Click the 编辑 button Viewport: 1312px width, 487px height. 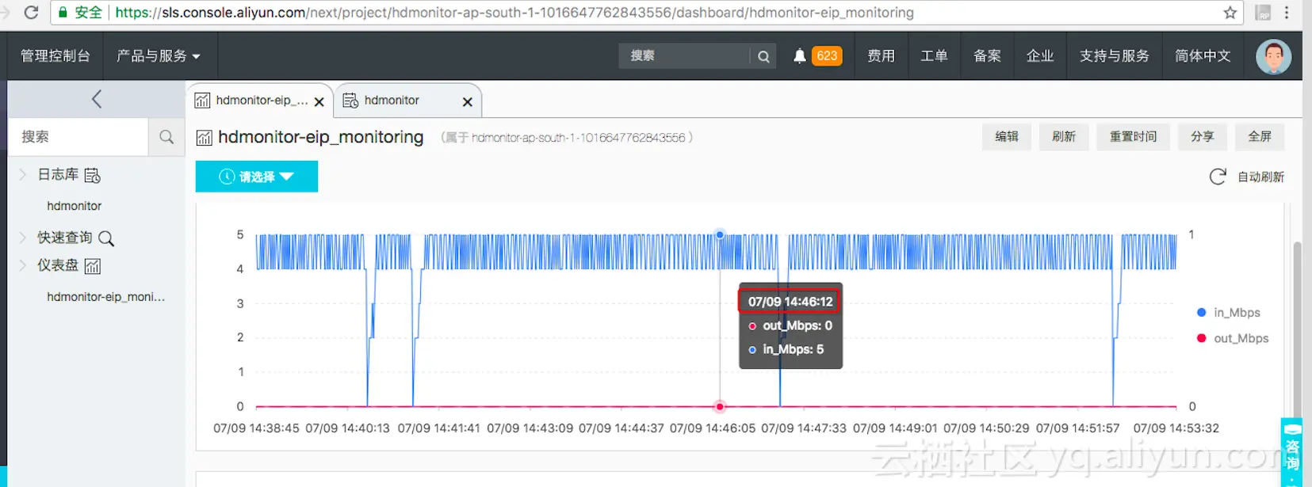[1007, 137]
